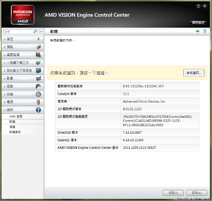Viewport: 212px width, 201px height.
Task: Click the magnifier icon in the search box
Action: pos(35,31)
